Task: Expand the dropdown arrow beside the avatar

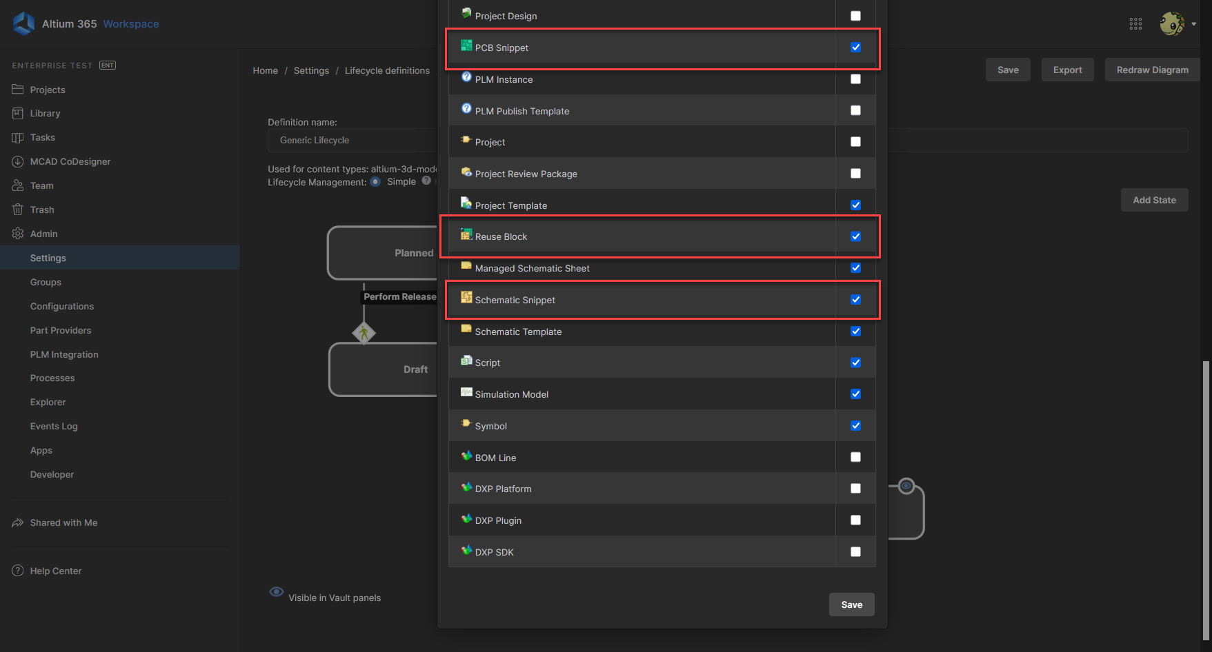Action: (x=1194, y=24)
